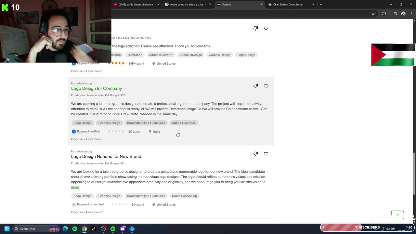Click Graphic Design tag in top job

point(219,55)
